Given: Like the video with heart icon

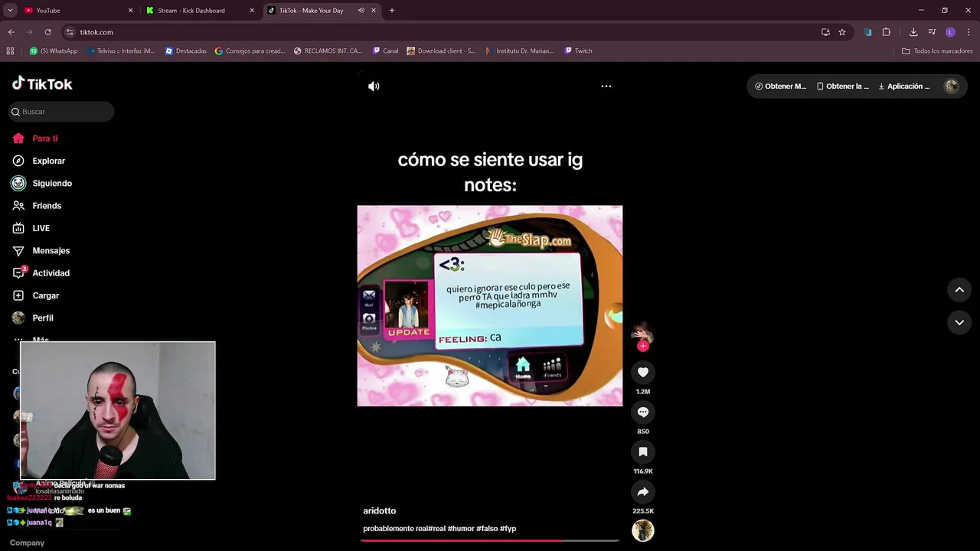Looking at the screenshot, I should [x=643, y=372].
